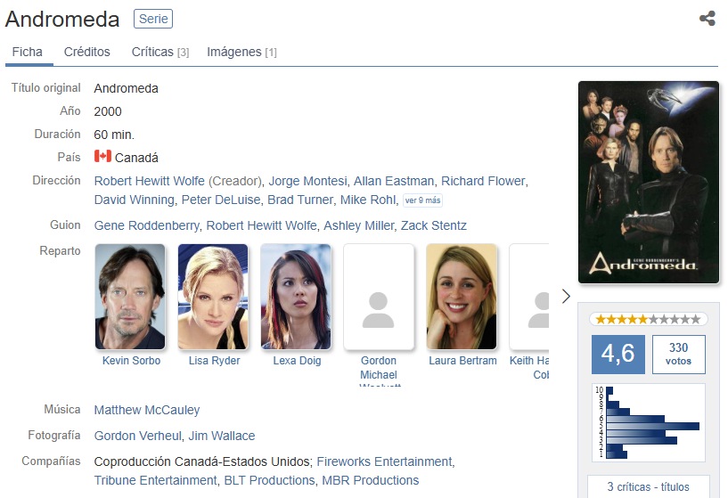Click Gordon Michael's placeholder avatar
This screenshot has height=498, width=728.
379,297
